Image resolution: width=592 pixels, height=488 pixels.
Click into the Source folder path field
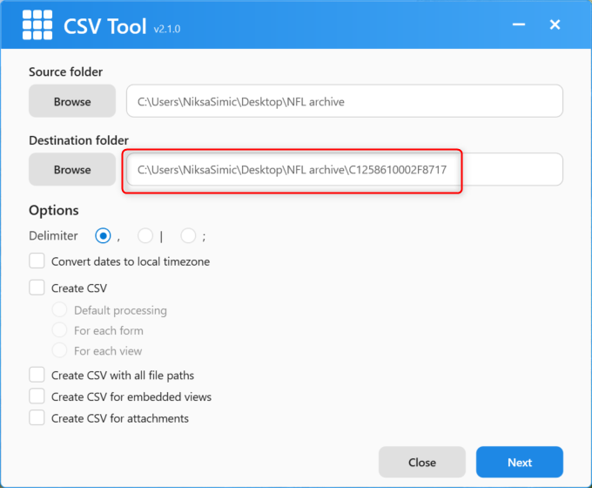click(x=344, y=101)
